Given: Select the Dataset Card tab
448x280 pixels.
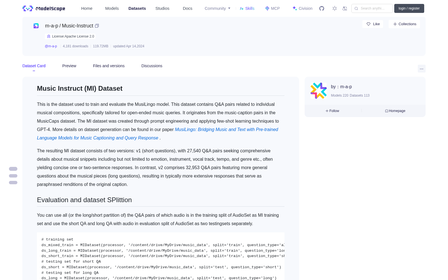Looking at the screenshot, I should point(34,66).
